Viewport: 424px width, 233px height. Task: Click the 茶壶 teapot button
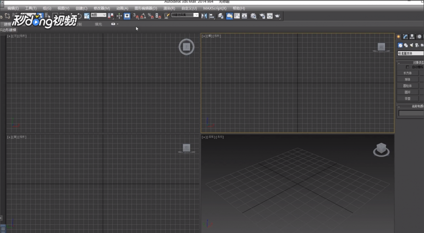[x=408, y=99]
